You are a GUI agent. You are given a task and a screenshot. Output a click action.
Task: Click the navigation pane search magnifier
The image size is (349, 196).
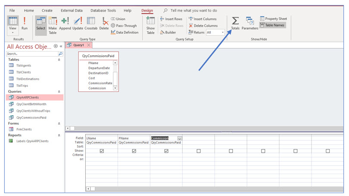(x=60, y=54)
